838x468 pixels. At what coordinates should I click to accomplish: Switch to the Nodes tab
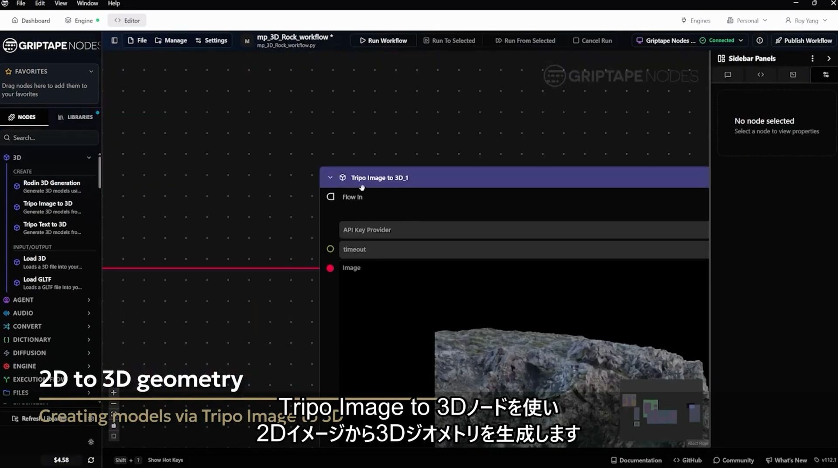coord(24,117)
